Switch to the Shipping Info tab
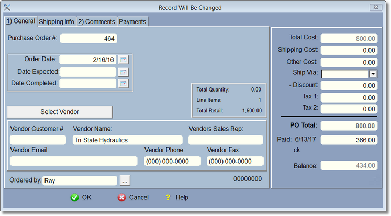 click(x=57, y=21)
